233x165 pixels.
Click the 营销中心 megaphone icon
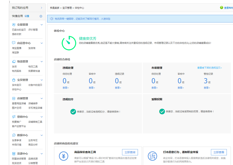(14, 117)
